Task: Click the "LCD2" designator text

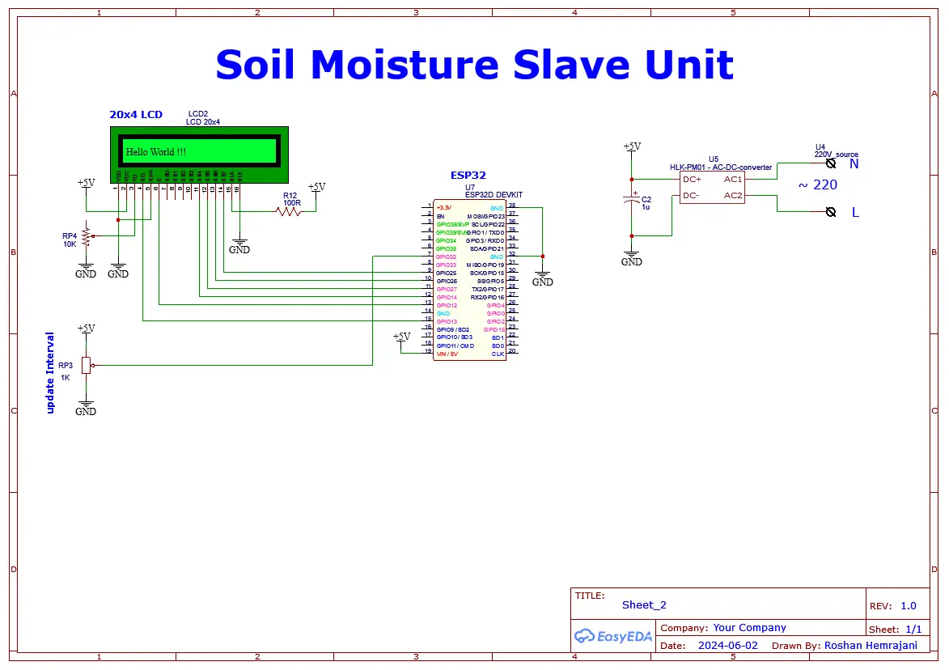Action: click(198, 114)
